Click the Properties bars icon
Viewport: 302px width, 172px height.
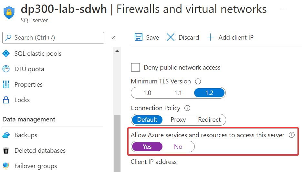click(x=6, y=84)
